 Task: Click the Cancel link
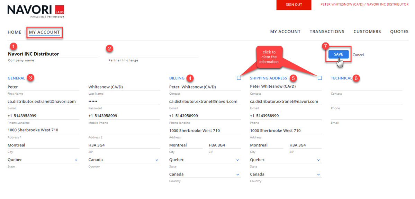pyautogui.click(x=358, y=55)
